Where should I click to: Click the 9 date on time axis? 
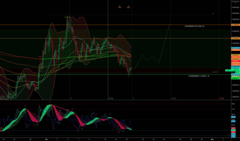[x=89, y=139]
